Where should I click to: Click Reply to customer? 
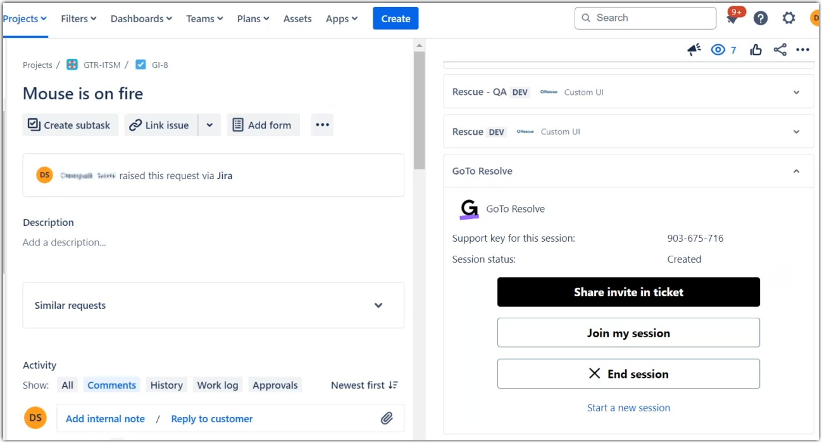(212, 418)
